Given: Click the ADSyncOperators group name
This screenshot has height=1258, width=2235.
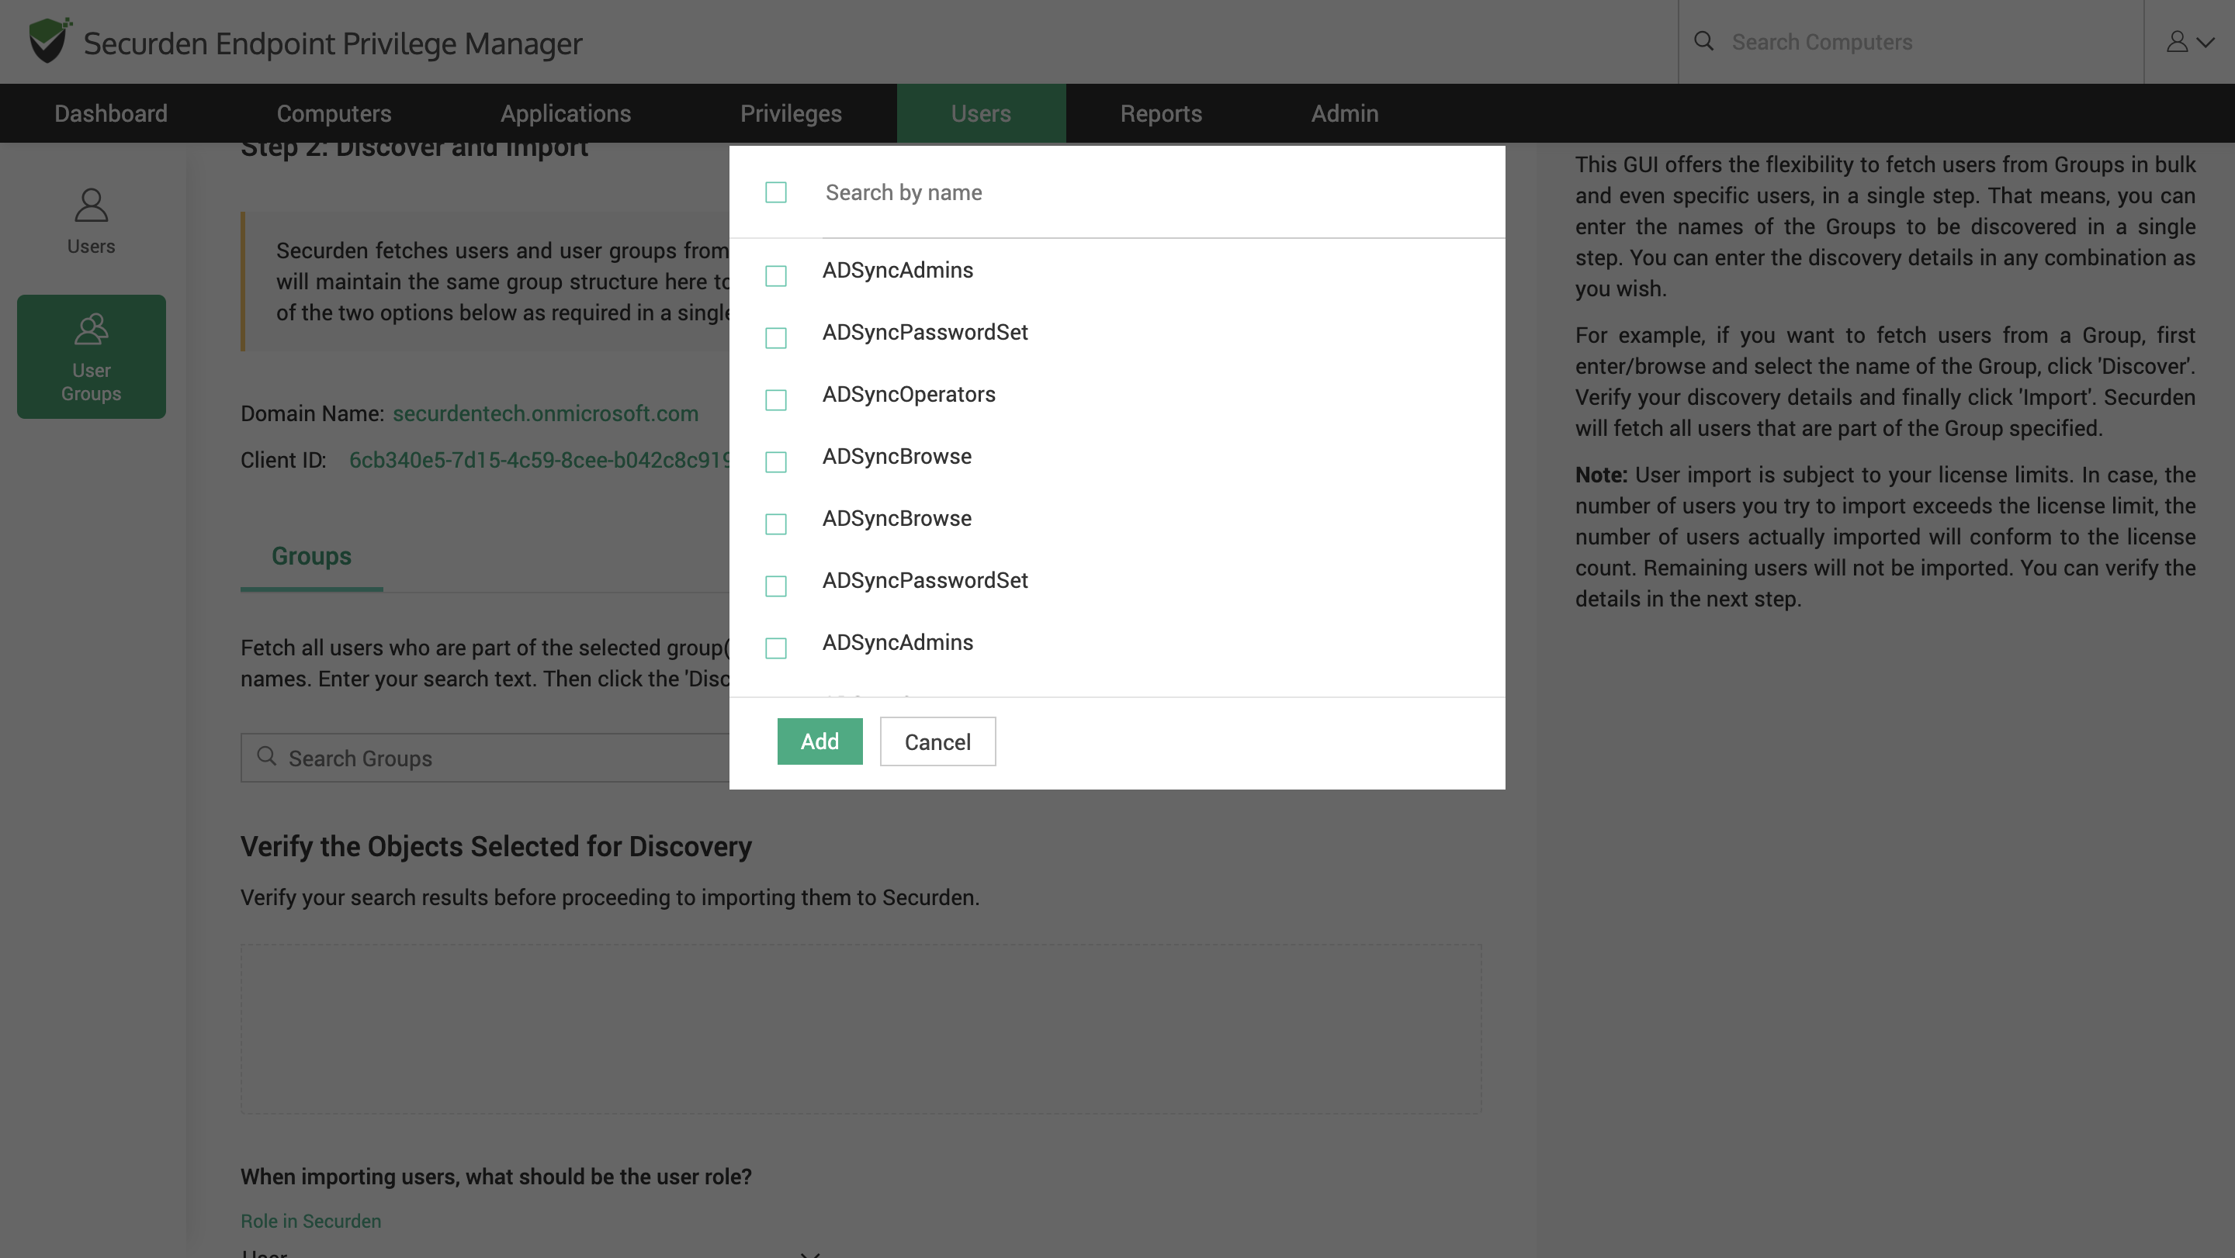Looking at the screenshot, I should (909, 395).
